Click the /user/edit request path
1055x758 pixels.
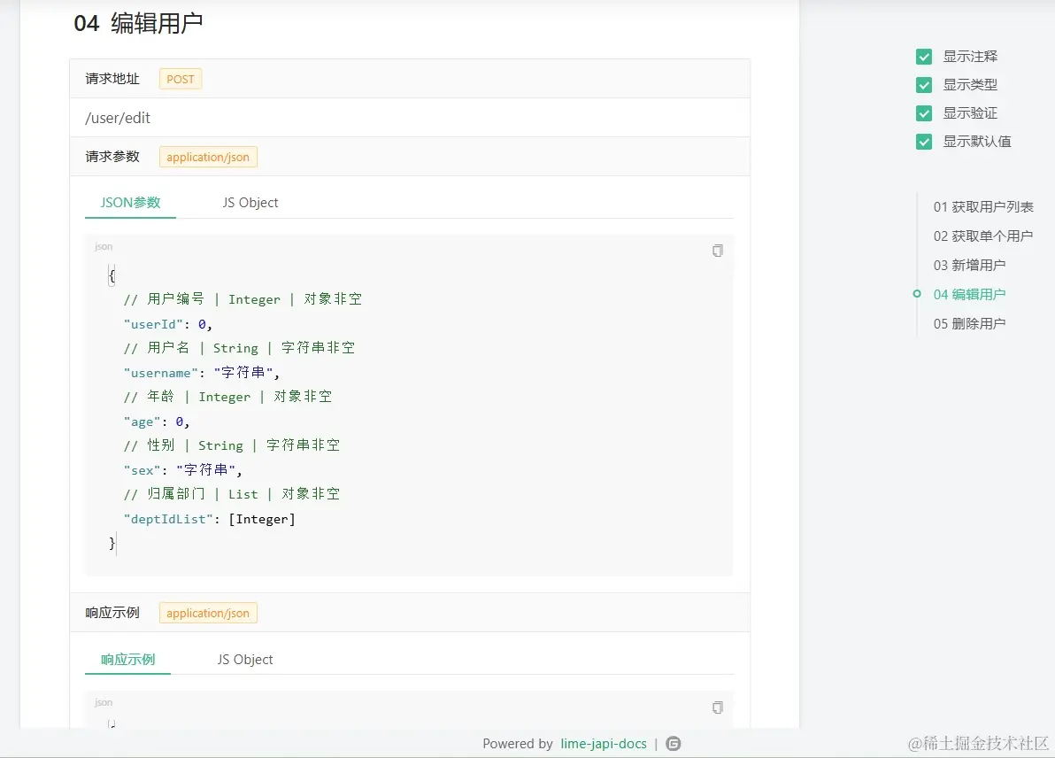coord(117,118)
